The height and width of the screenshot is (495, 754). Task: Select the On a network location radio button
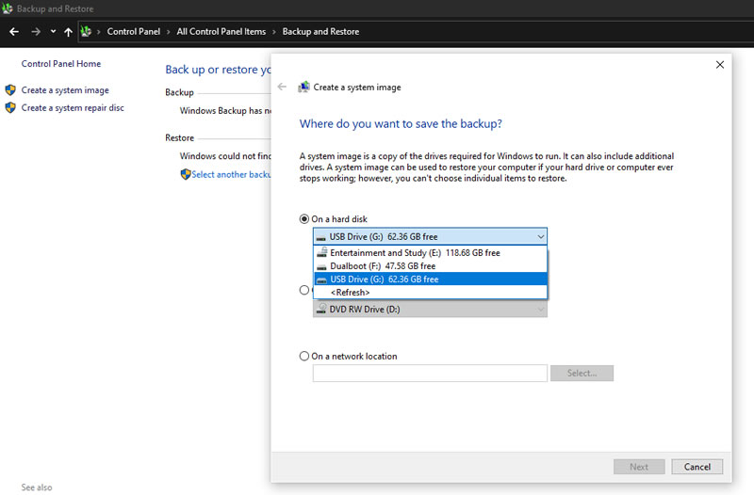303,357
